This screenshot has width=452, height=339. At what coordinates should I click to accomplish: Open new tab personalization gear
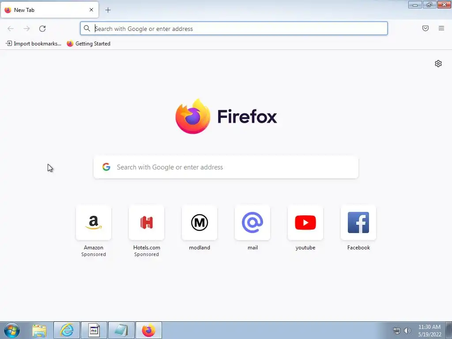coord(438,64)
